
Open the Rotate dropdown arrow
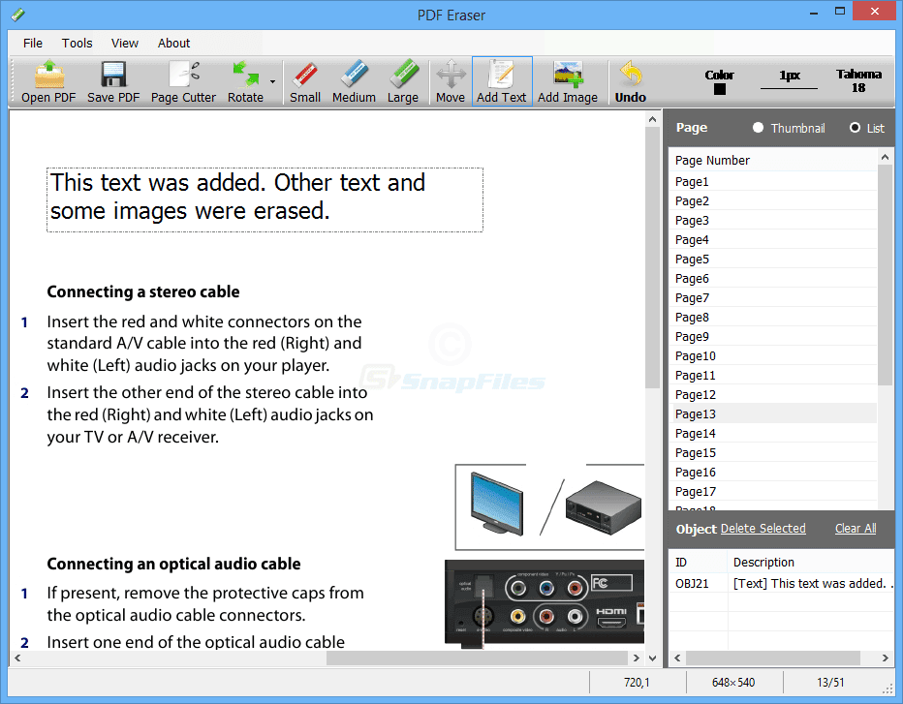272,81
